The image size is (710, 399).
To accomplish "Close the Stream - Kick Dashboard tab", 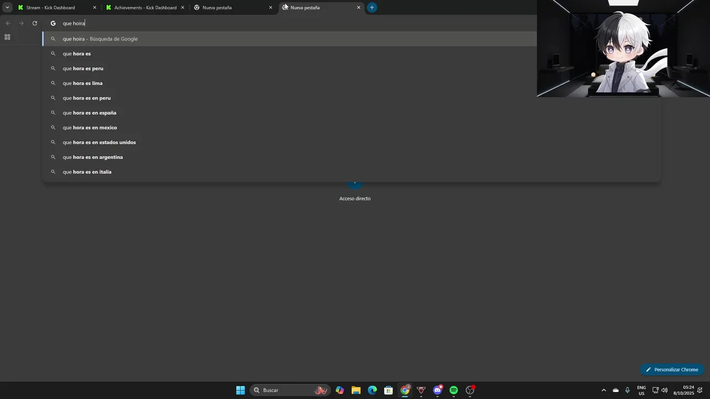I will pos(94,8).
